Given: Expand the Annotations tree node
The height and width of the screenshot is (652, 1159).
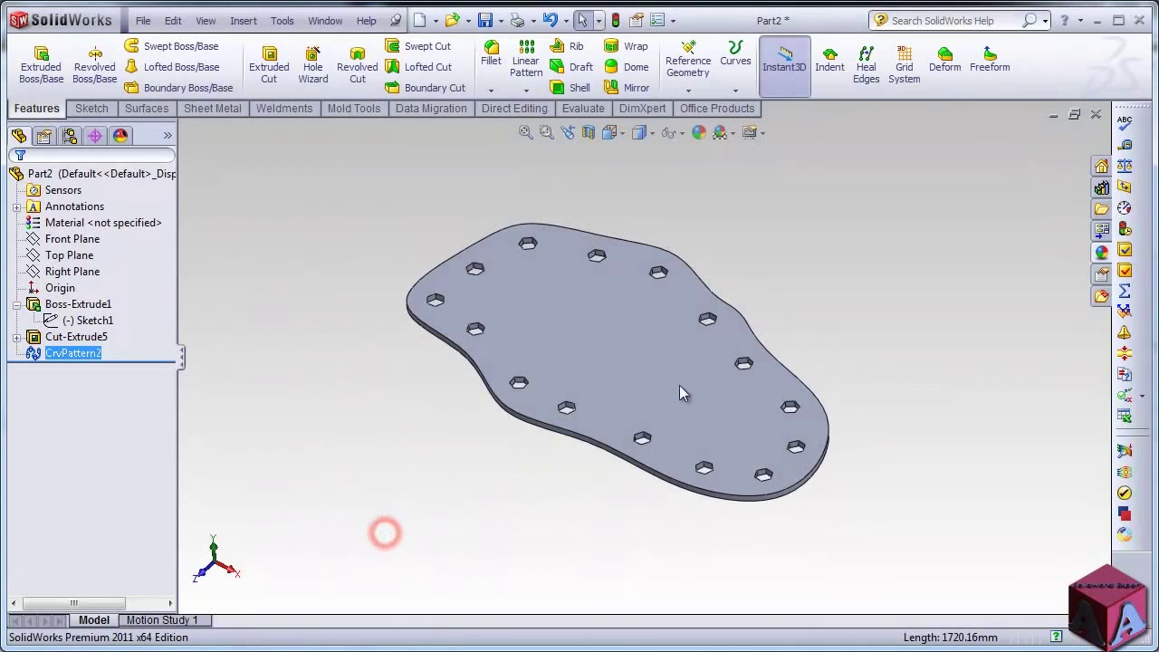Looking at the screenshot, I should [x=17, y=206].
